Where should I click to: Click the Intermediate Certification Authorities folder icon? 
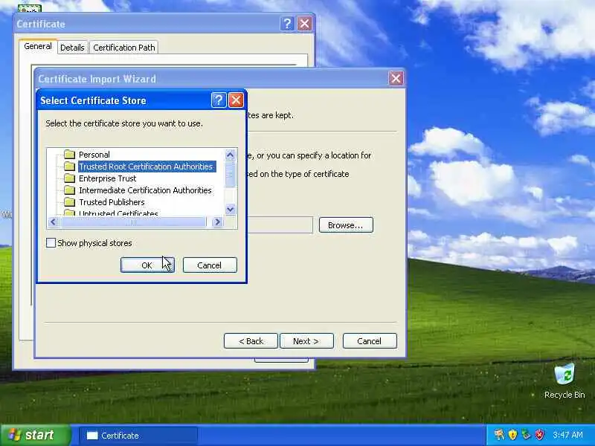69,190
